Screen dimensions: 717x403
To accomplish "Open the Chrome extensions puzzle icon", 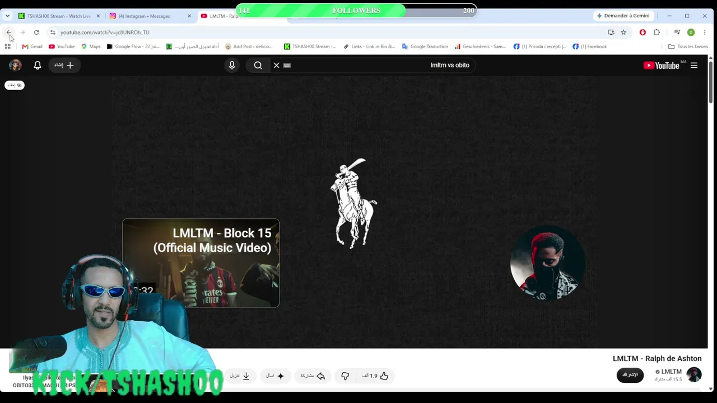I will pos(657,32).
